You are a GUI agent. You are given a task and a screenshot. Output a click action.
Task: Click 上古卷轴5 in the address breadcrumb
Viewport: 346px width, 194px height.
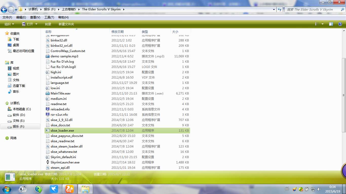[69, 9]
